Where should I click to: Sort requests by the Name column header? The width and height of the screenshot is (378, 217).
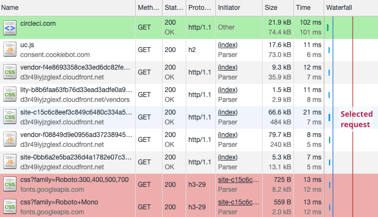point(68,8)
